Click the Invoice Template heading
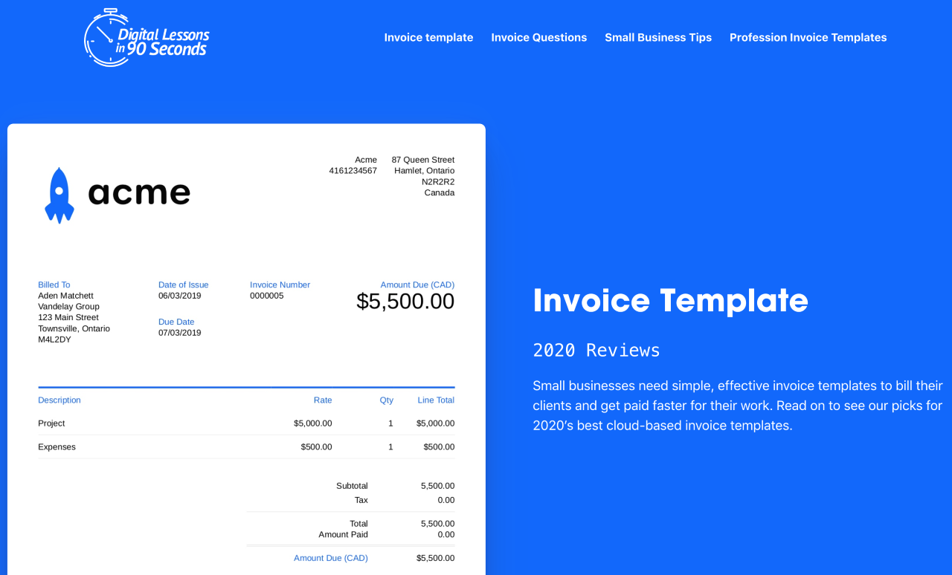This screenshot has height=575, width=952. click(x=671, y=300)
